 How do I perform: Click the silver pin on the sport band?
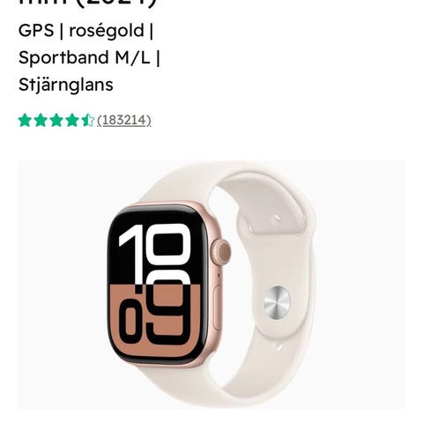[277, 302]
